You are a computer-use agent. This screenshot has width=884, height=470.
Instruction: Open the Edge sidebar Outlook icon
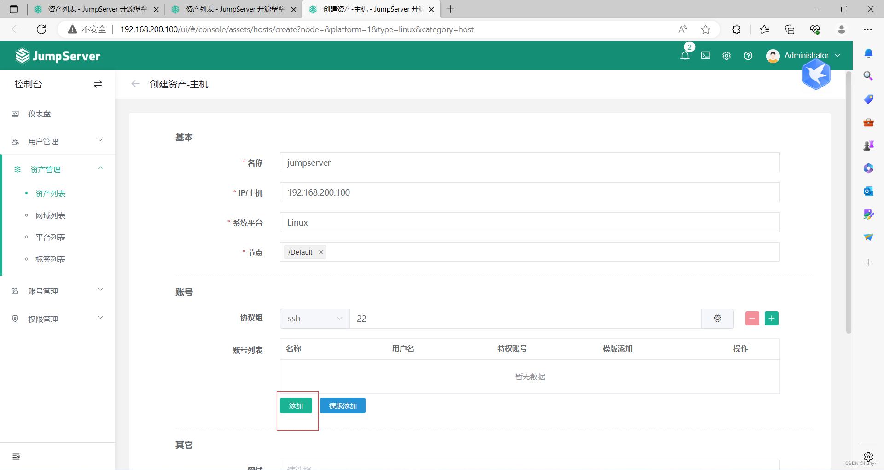[x=868, y=191]
